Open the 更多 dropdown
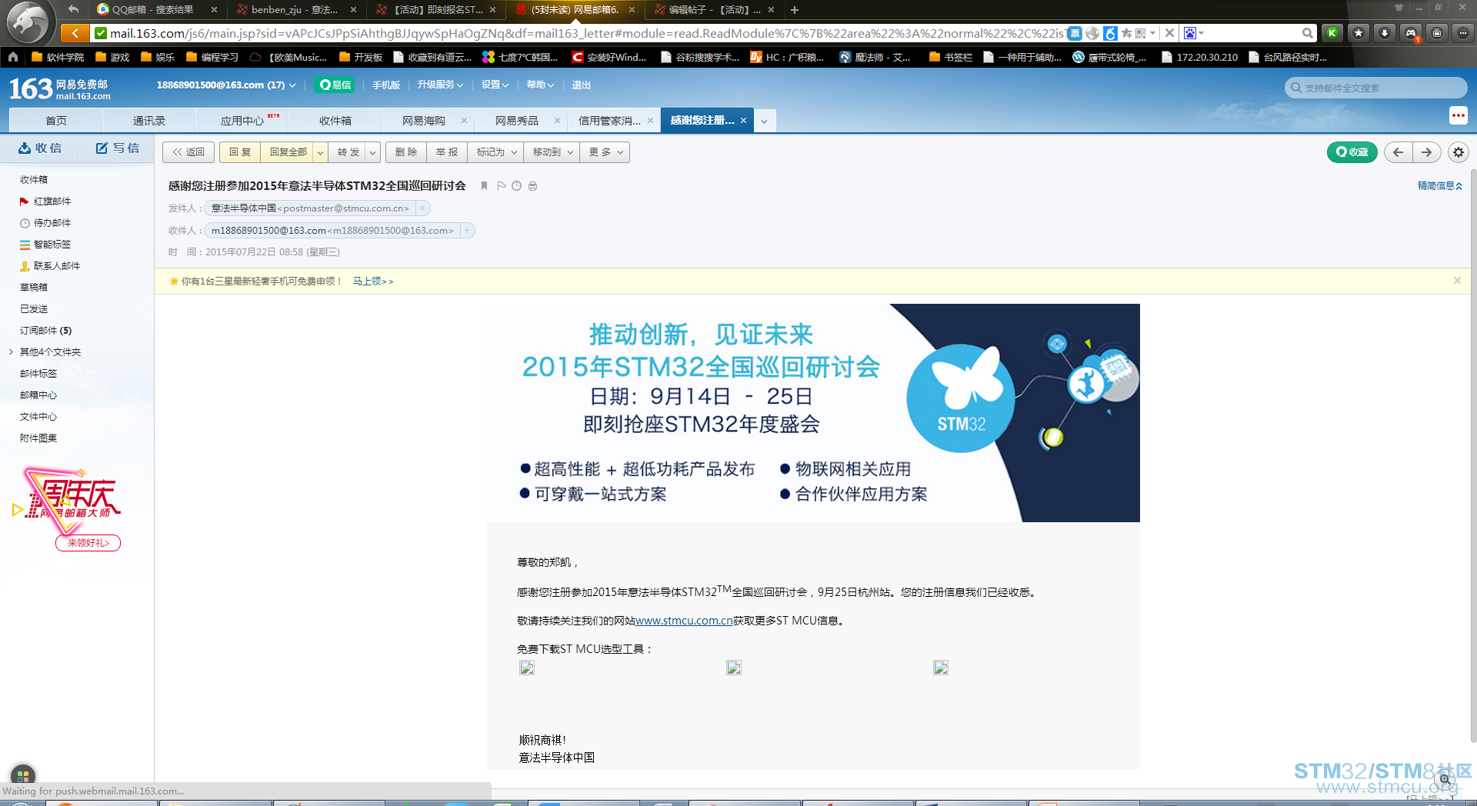This screenshot has width=1477, height=806. point(605,152)
